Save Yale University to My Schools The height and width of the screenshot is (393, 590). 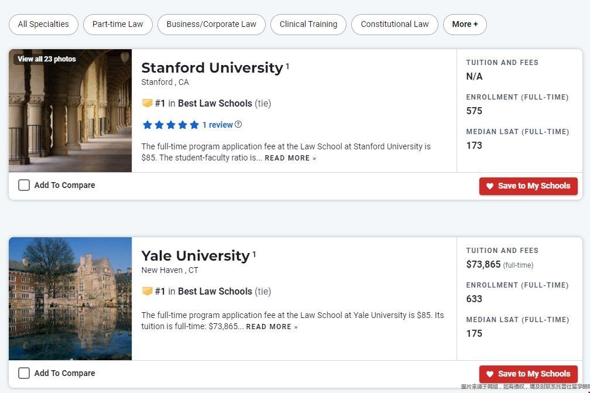coord(529,374)
